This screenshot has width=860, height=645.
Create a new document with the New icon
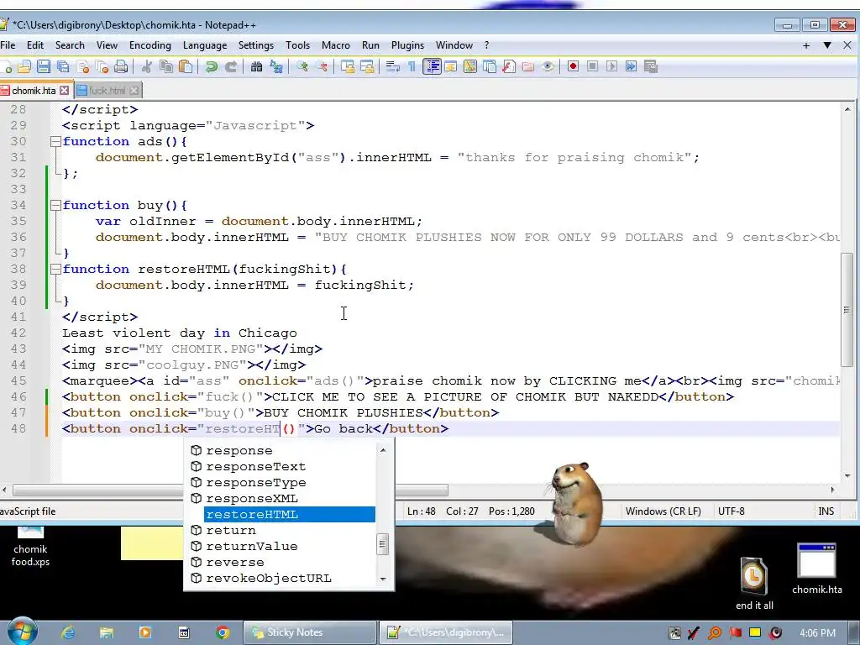click(x=6, y=67)
